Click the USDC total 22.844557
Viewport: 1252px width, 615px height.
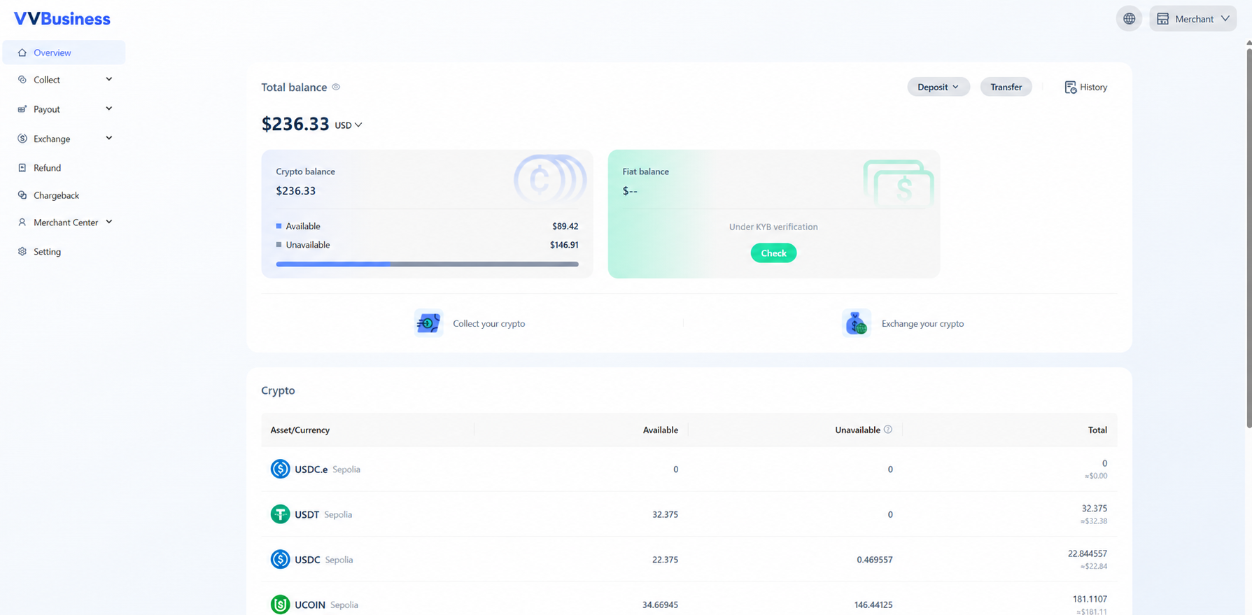pyautogui.click(x=1087, y=553)
